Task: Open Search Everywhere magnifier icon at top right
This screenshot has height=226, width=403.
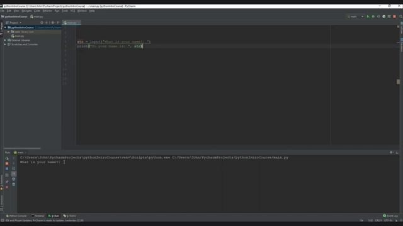Action: [400, 16]
